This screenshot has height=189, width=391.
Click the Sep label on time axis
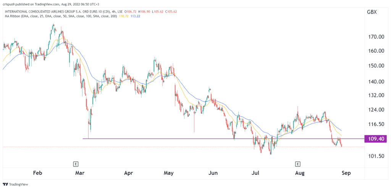346,173
